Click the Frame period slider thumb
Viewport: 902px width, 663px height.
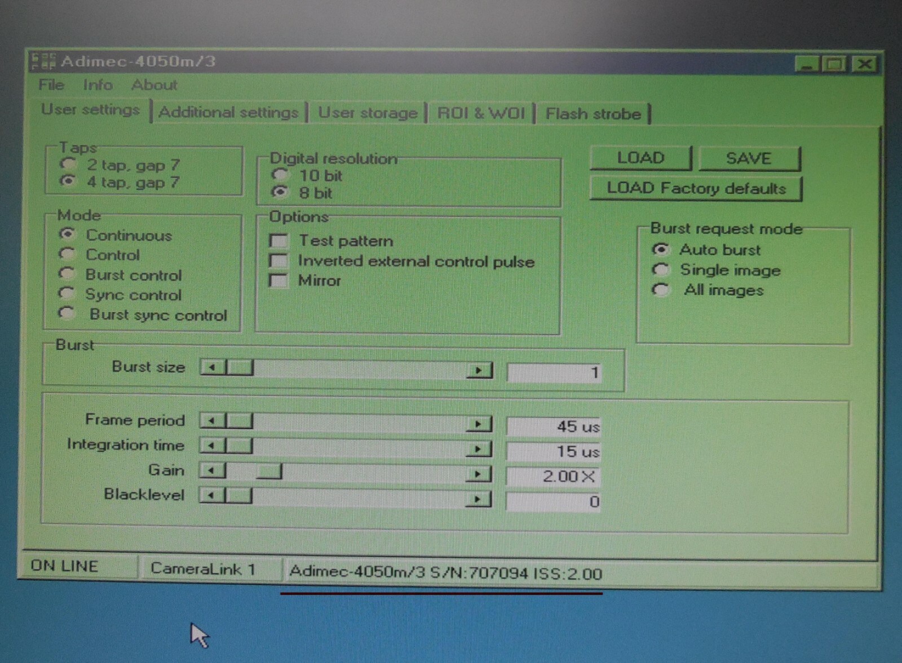240,420
